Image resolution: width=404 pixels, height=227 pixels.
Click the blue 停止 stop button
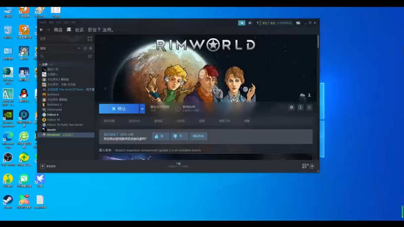point(119,109)
